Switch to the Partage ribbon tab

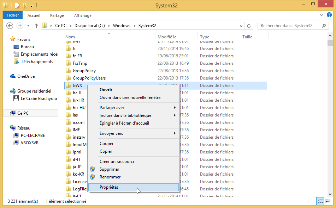57,15
